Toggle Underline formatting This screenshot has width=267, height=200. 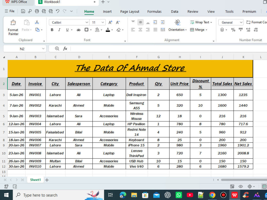67,30
